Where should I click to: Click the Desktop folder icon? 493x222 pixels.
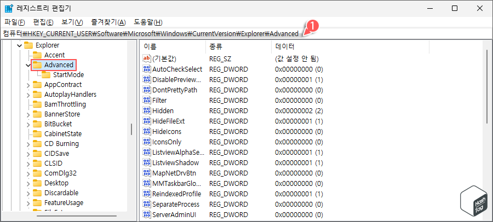pos(37,183)
